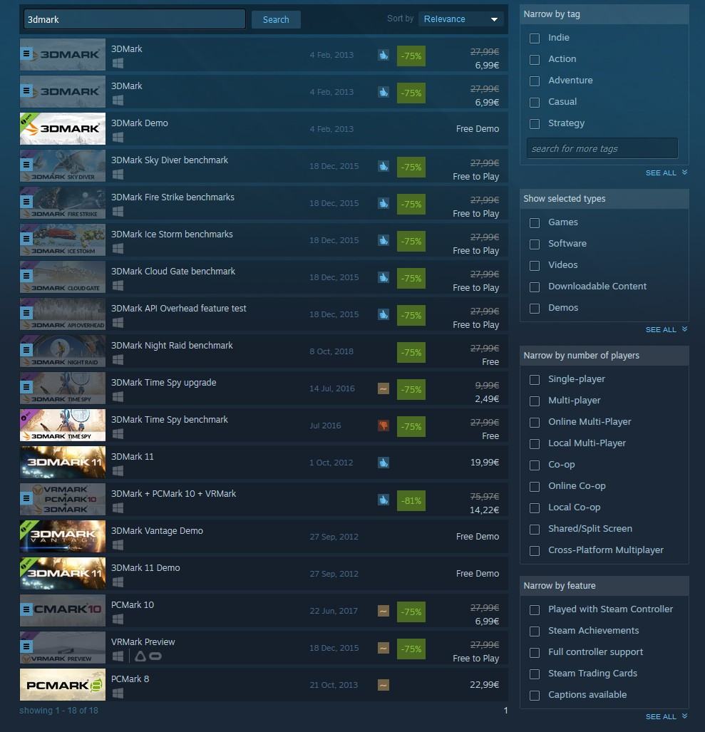Click the Windows platform icon under 3DMark Demo

click(x=118, y=138)
